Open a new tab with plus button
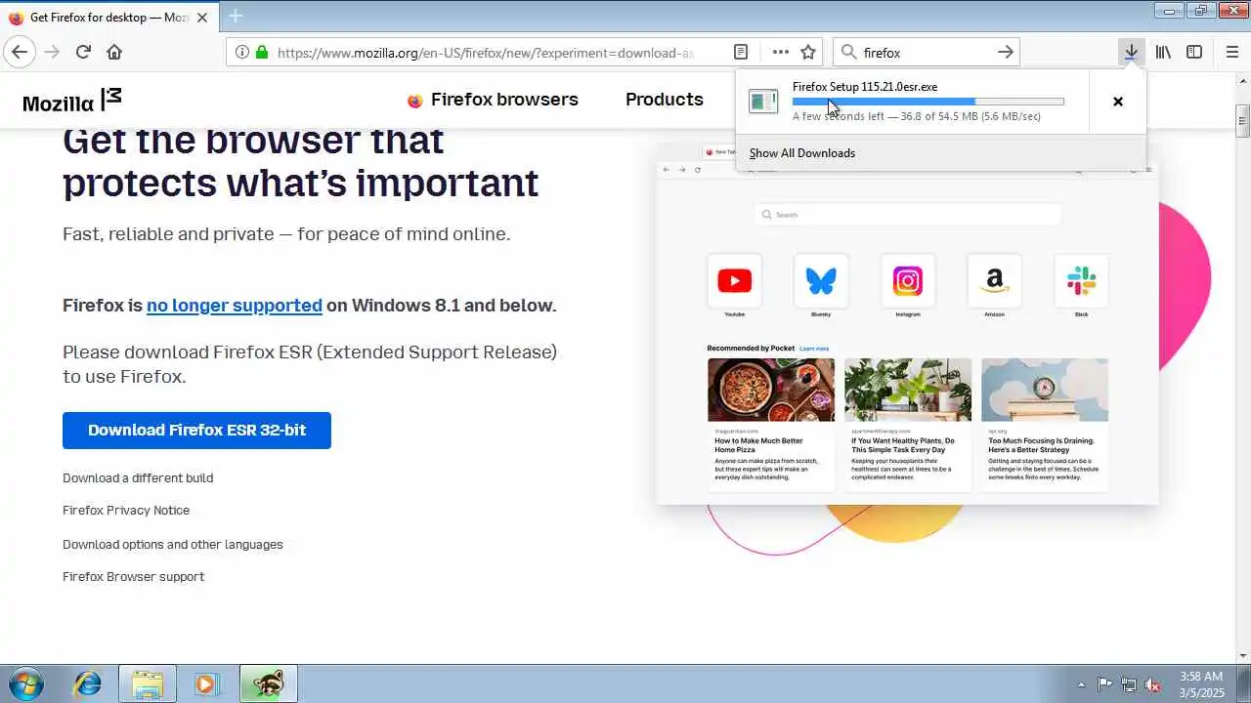 (236, 16)
